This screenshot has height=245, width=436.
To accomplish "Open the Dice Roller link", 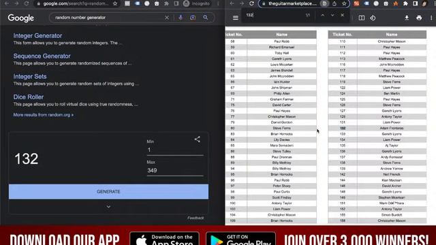I will click(x=29, y=97).
